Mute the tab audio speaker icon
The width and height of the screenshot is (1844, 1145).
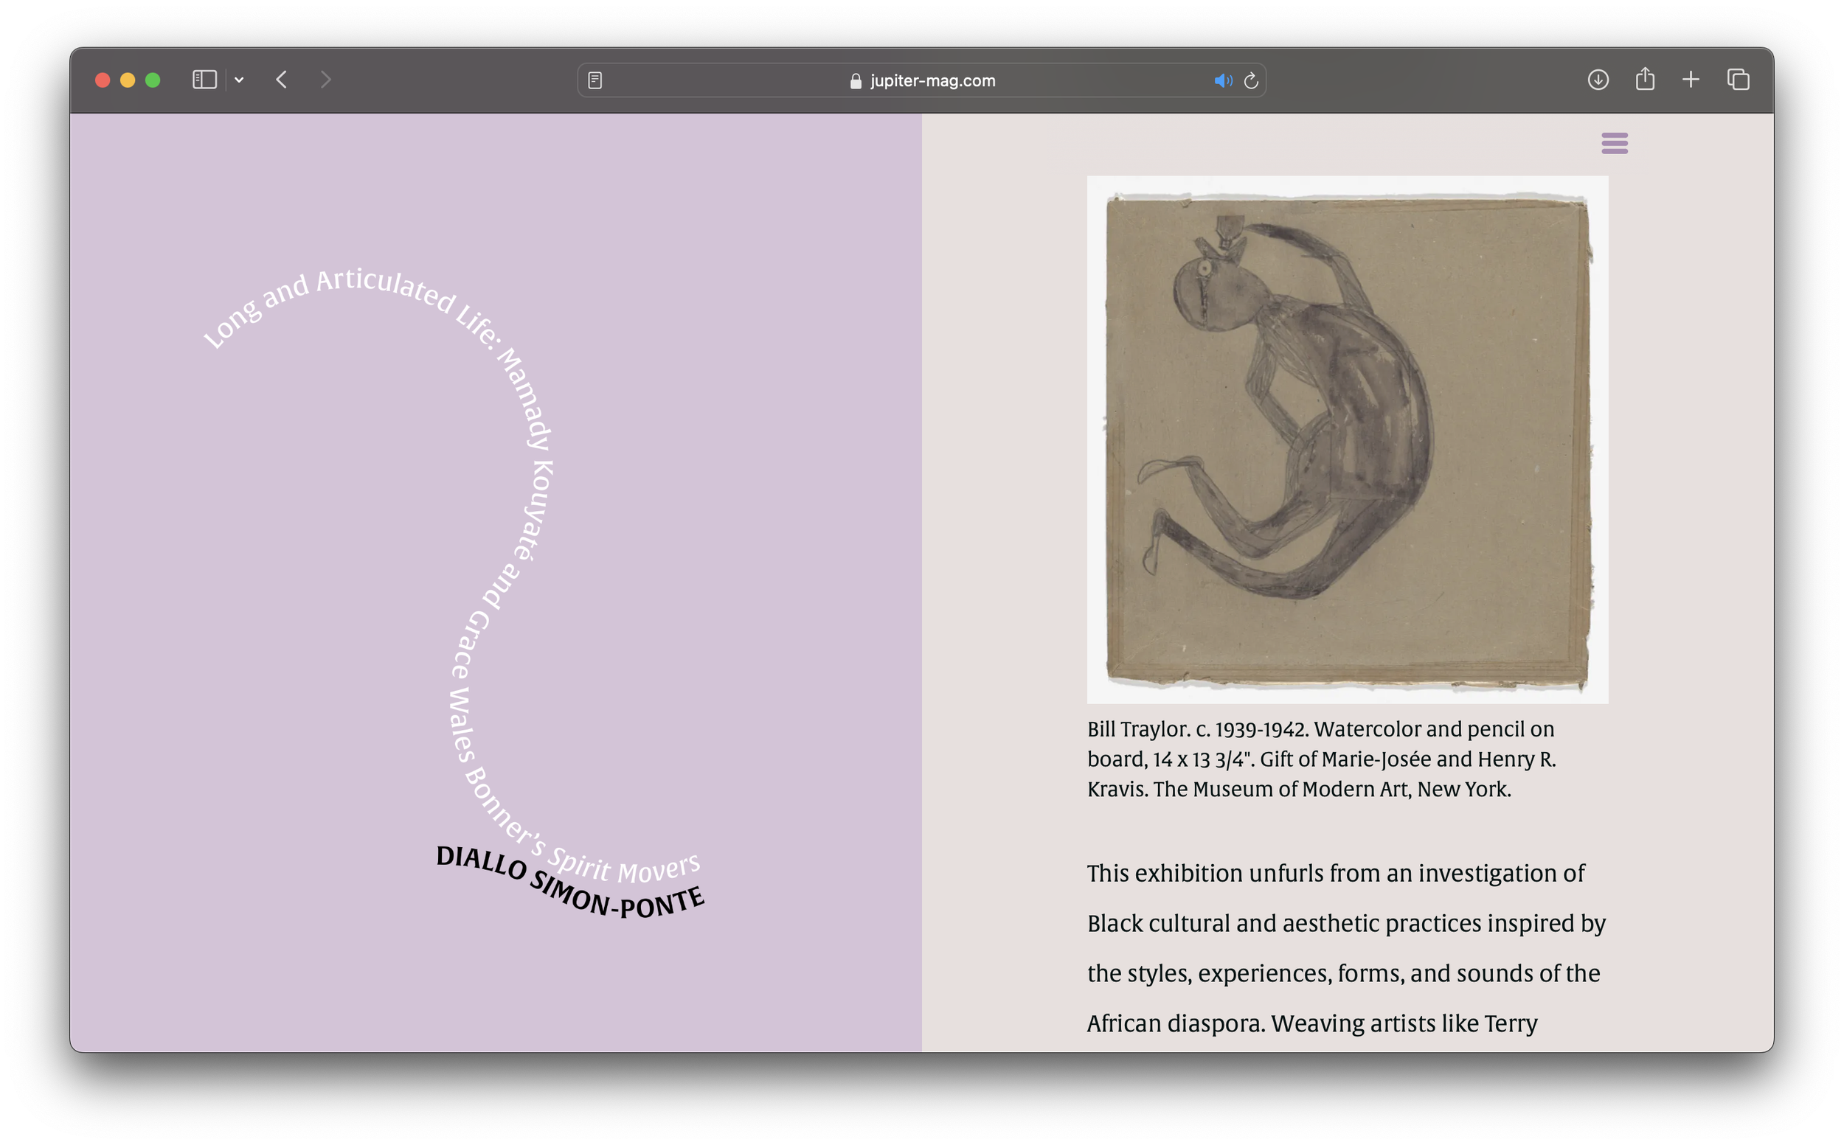[1223, 80]
